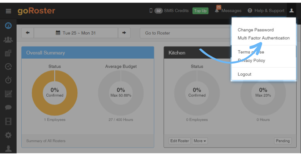Open the chat bubble sidebar icon

8,107
